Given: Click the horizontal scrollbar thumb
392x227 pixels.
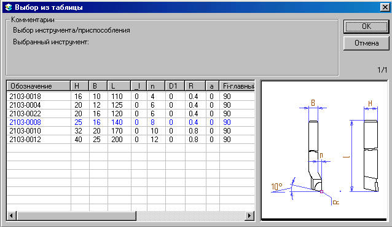Looking at the screenshot, I should [x=76, y=215].
